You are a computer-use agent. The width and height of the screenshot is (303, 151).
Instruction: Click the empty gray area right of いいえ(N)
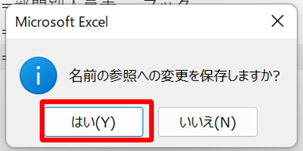point(277,122)
